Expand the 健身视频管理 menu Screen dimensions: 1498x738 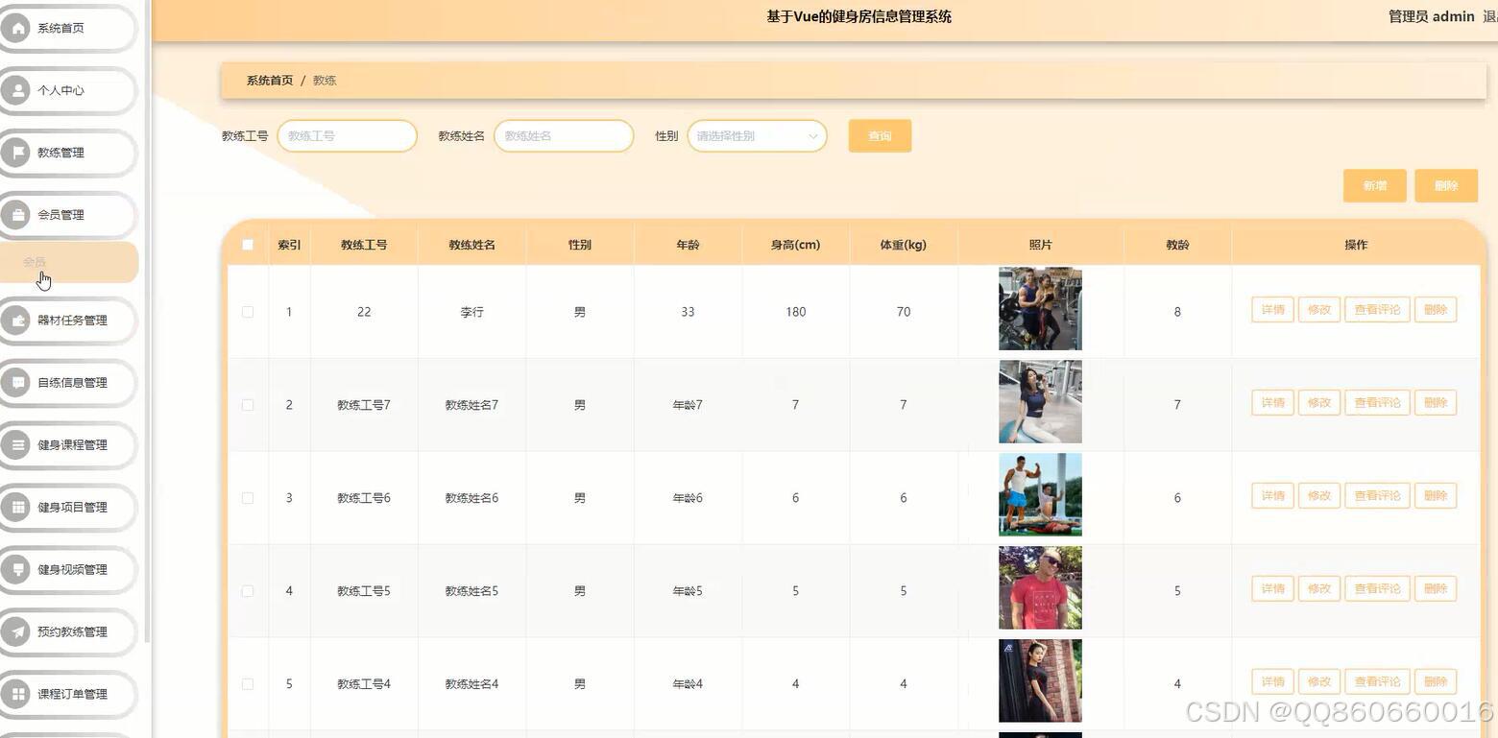tap(67, 570)
